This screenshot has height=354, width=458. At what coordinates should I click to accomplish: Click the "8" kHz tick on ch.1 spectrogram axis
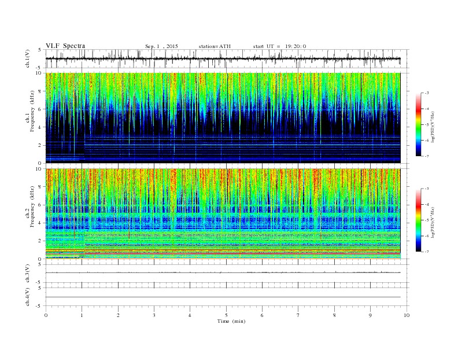[x=40, y=91]
